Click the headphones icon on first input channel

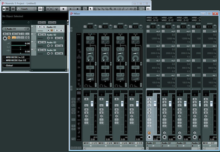pyautogui.click(x=86, y=85)
